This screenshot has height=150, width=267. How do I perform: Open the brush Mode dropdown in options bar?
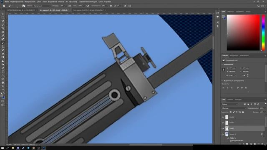42,6
